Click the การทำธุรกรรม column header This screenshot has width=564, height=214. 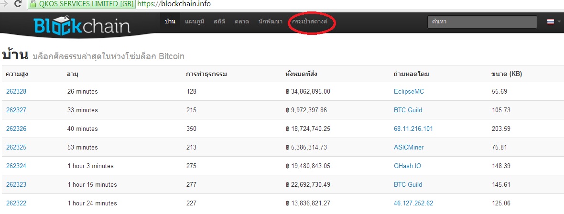pos(206,74)
